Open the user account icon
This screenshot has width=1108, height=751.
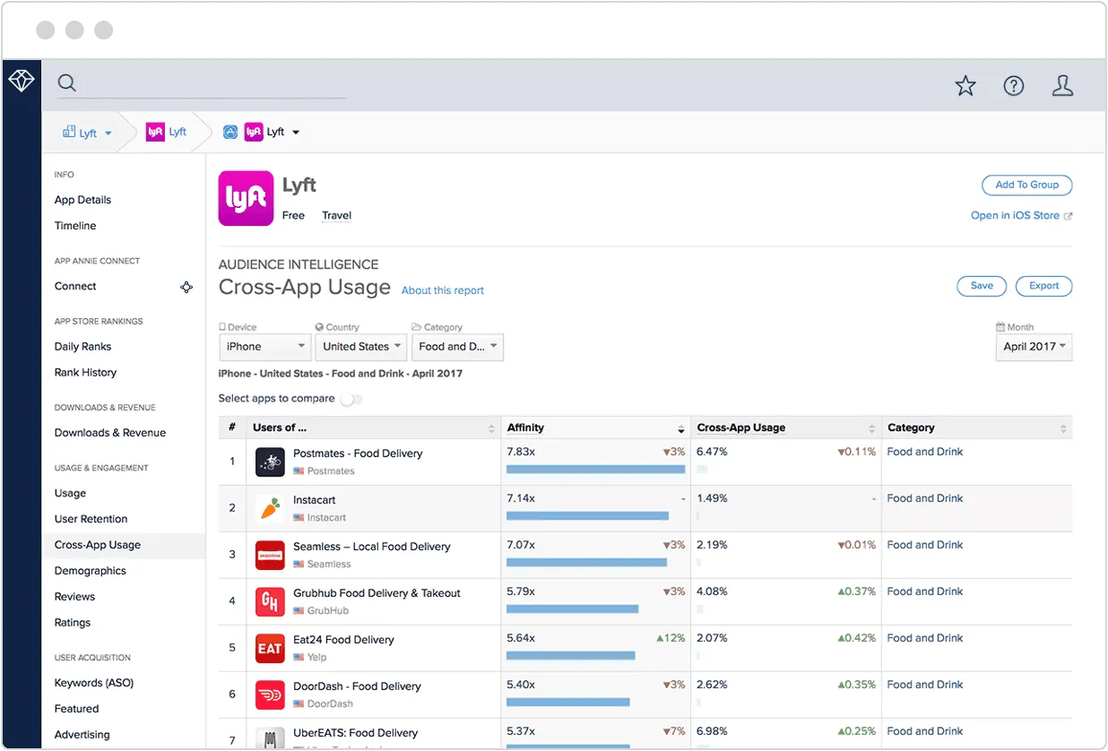coord(1062,86)
